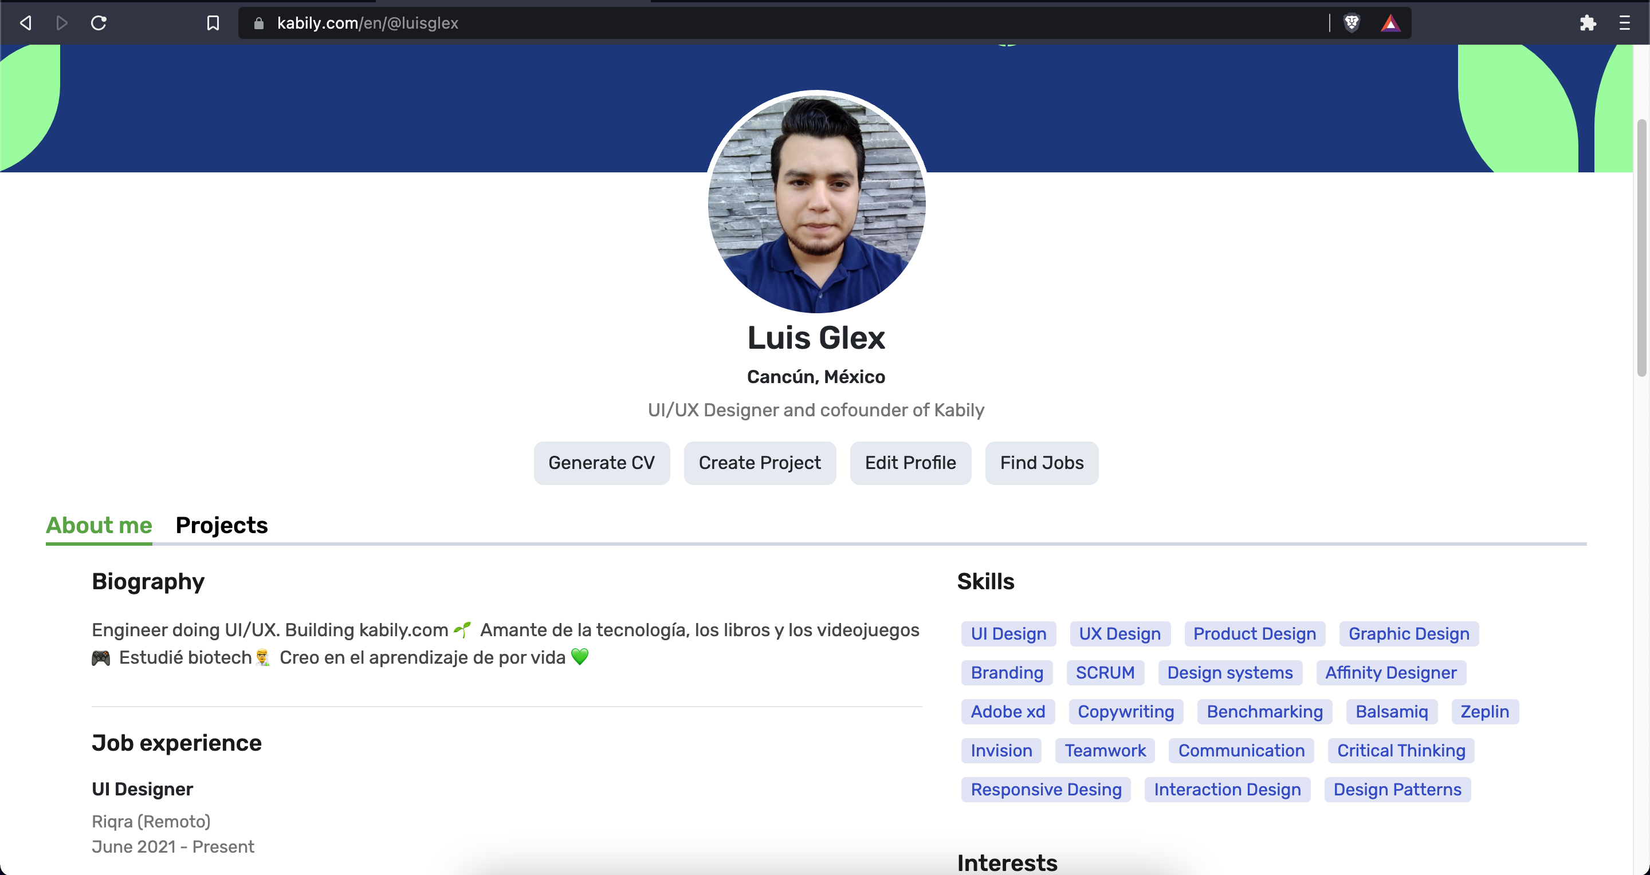Click the browser forward arrow
This screenshot has width=1650, height=875.
pyautogui.click(x=62, y=23)
